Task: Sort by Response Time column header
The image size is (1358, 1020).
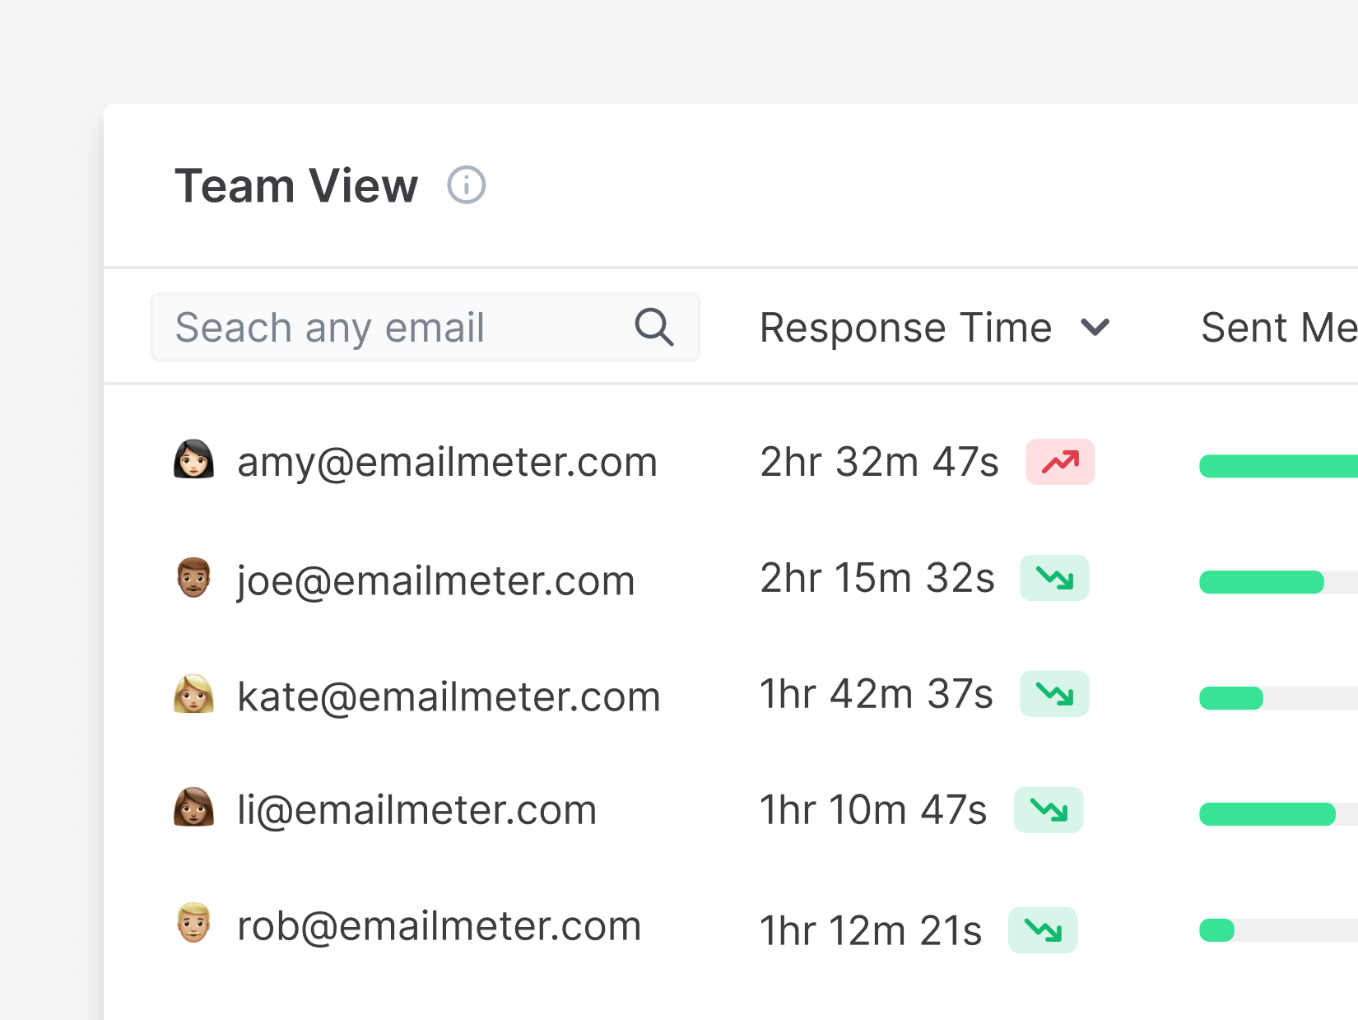Action: pyautogui.click(x=905, y=328)
